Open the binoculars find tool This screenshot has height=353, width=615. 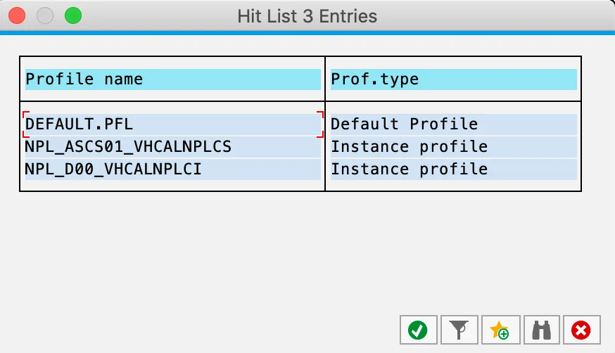pyautogui.click(x=540, y=330)
